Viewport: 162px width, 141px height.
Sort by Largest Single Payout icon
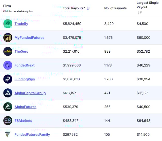tap(140, 13)
